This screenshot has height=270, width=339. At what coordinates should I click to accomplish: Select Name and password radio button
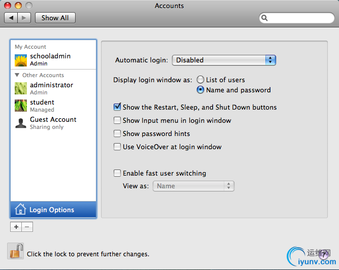(200, 90)
